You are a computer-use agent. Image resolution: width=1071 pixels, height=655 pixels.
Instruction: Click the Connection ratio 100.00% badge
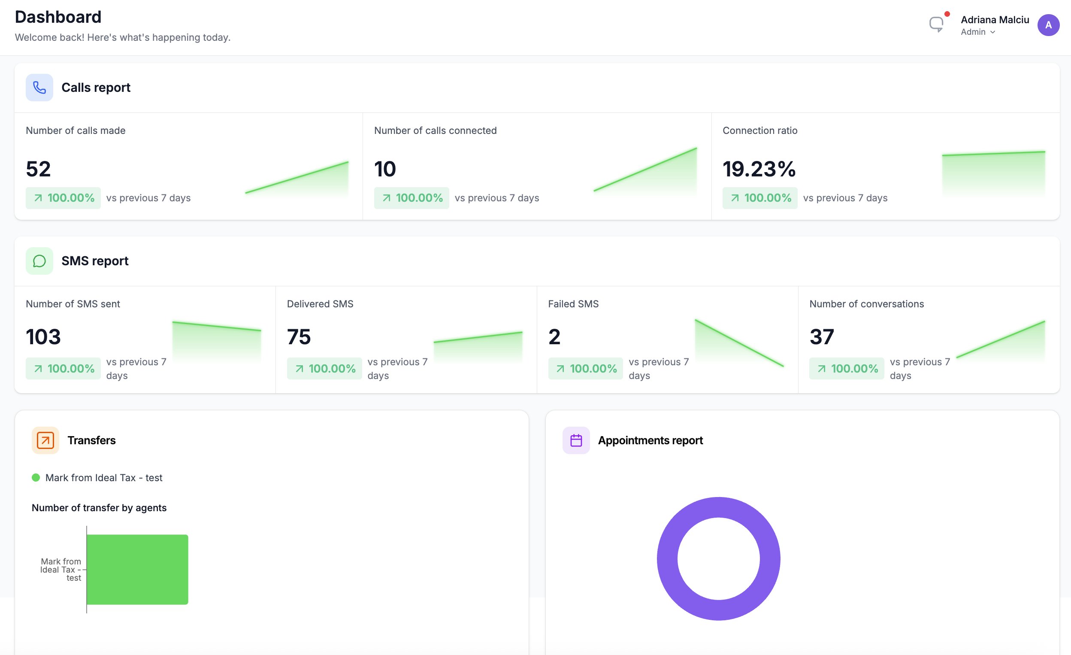(759, 198)
